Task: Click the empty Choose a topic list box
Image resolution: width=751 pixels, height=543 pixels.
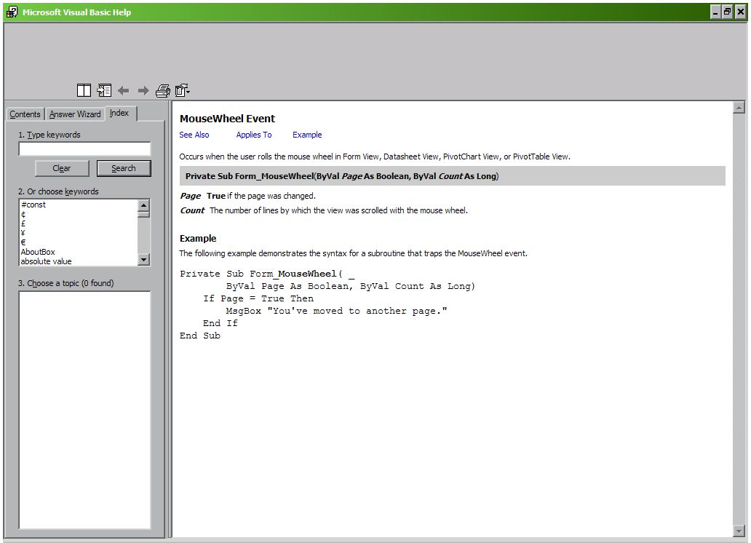Action: pyautogui.click(x=84, y=411)
